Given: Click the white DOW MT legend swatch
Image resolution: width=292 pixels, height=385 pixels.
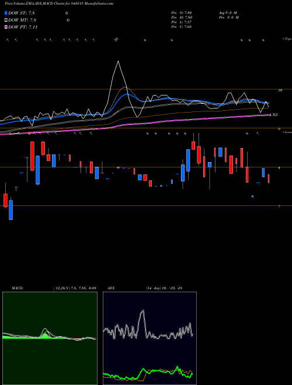Looking at the screenshot, I should pos(6,20).
